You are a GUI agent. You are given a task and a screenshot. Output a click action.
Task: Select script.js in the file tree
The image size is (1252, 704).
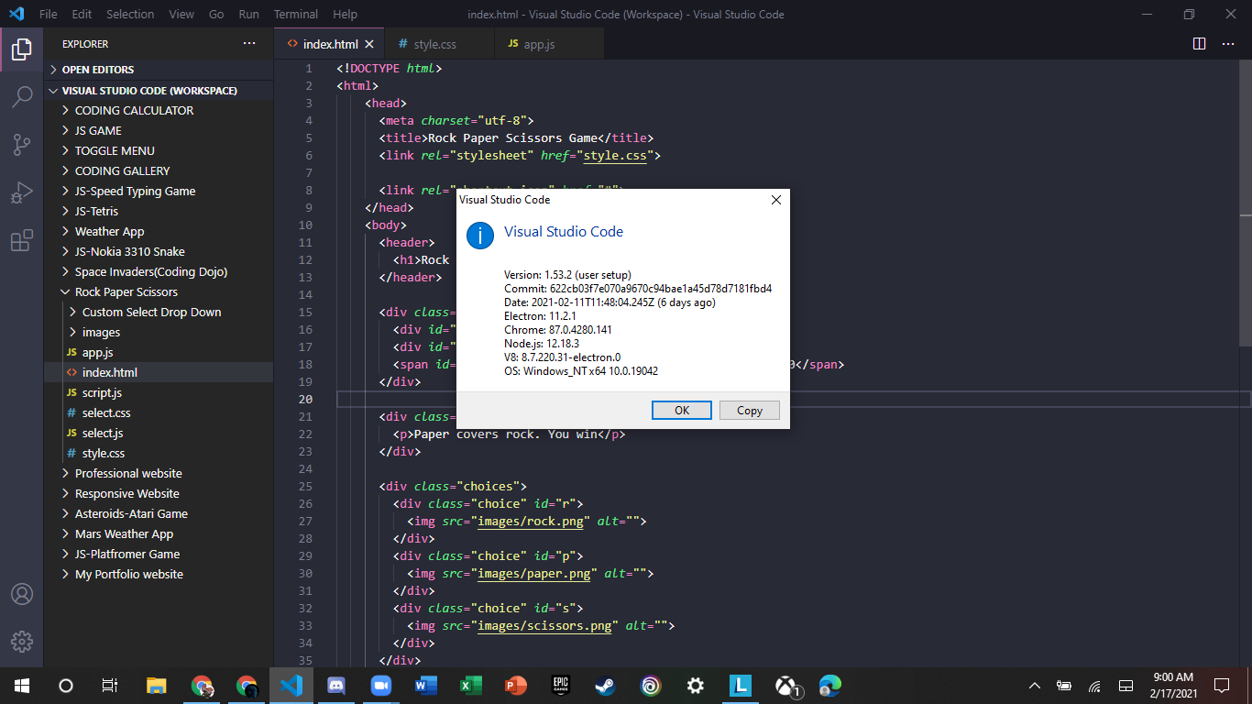click(x=101, y=392)
